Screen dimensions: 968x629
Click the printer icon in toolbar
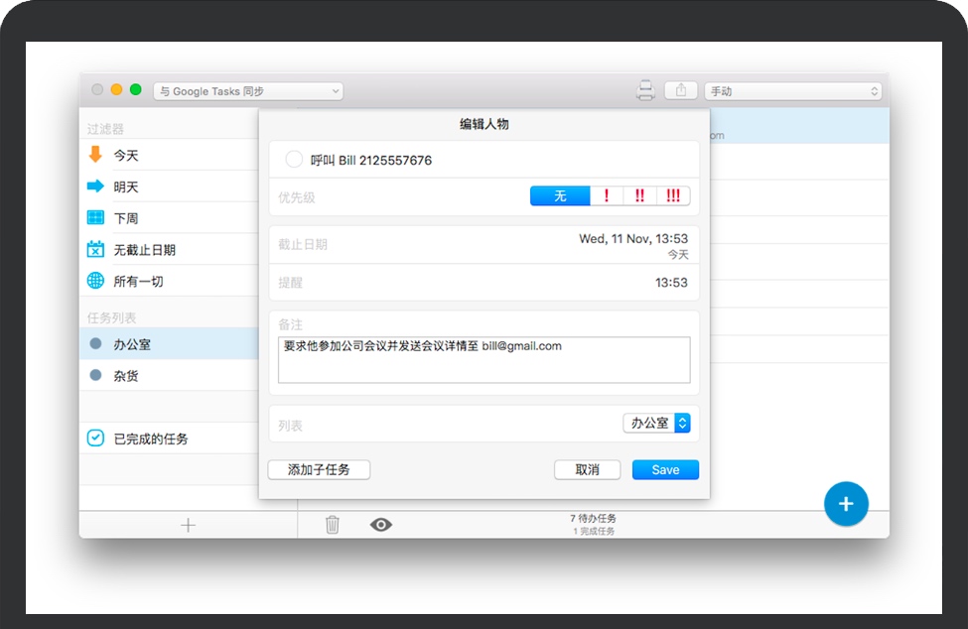click(645, 91)
